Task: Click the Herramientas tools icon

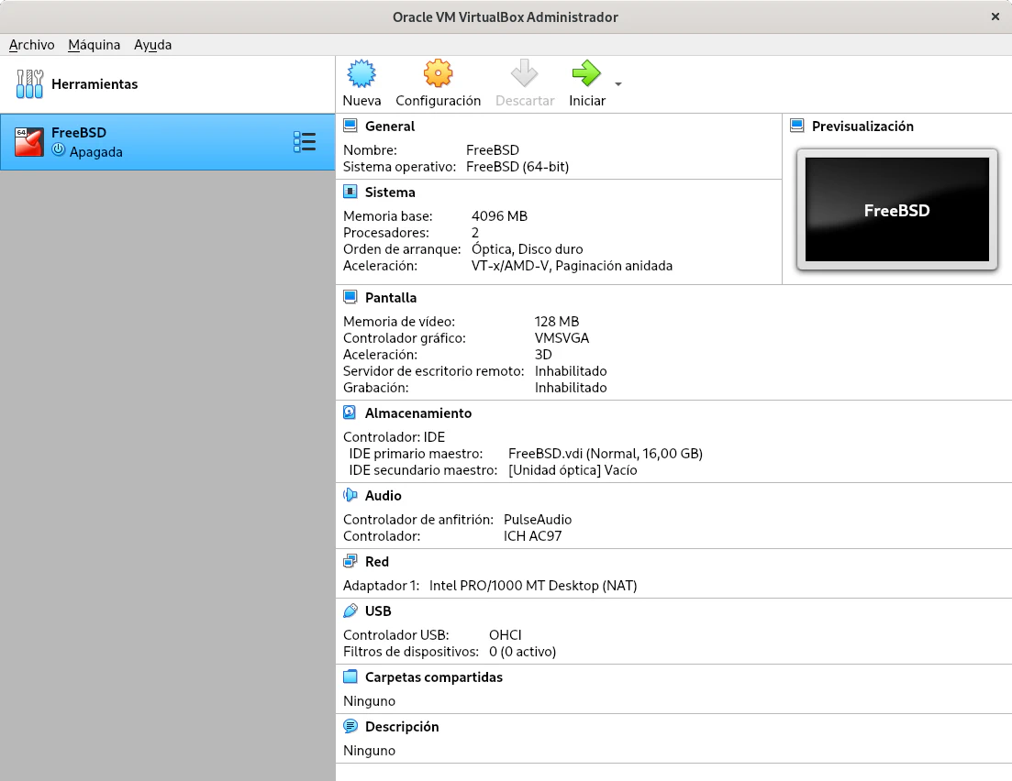Action: 29,84
